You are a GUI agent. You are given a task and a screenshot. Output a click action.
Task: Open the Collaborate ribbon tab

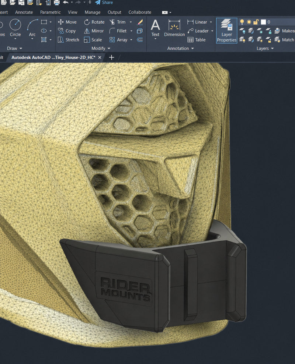pyautogui.click(x=140, y=12)
